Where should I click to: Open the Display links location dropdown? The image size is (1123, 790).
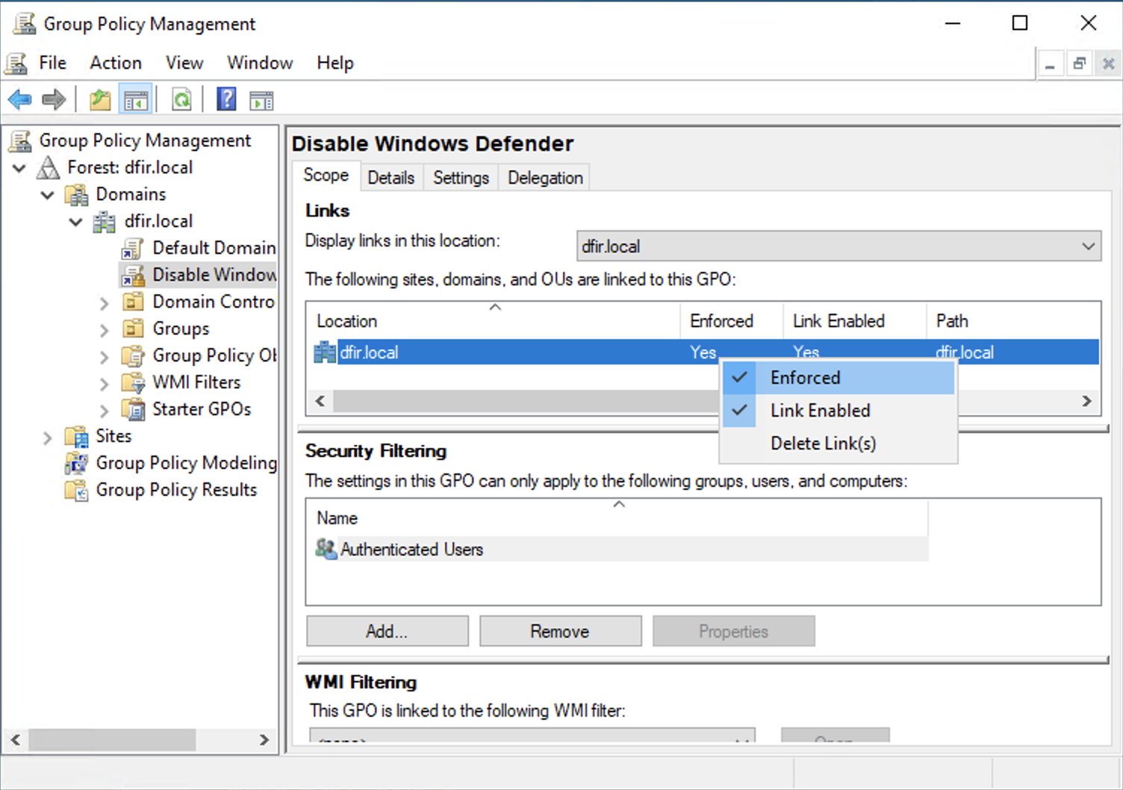pos(1088,246)
